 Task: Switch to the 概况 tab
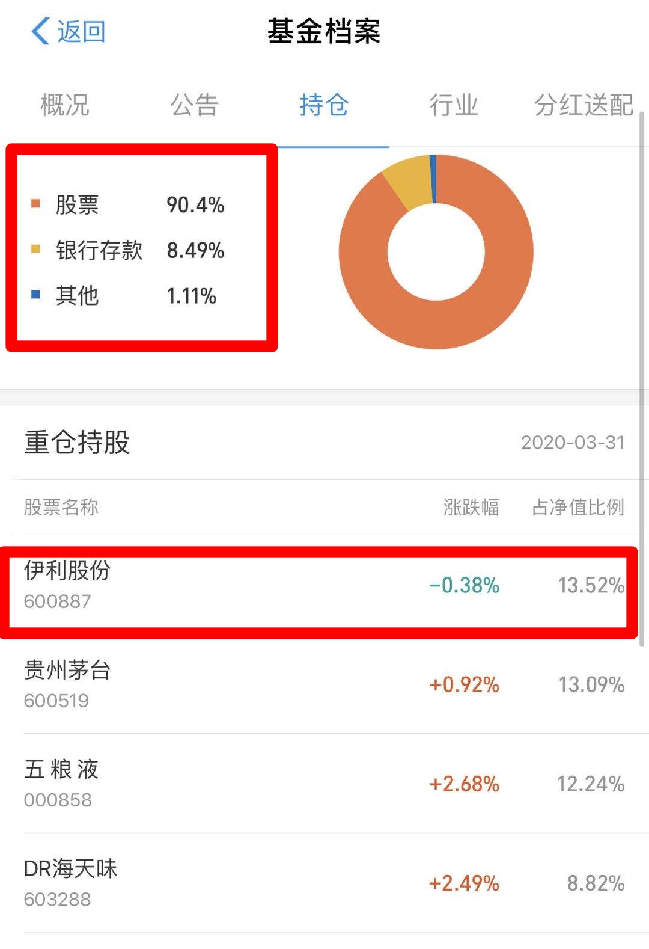[x=64, y=106]
